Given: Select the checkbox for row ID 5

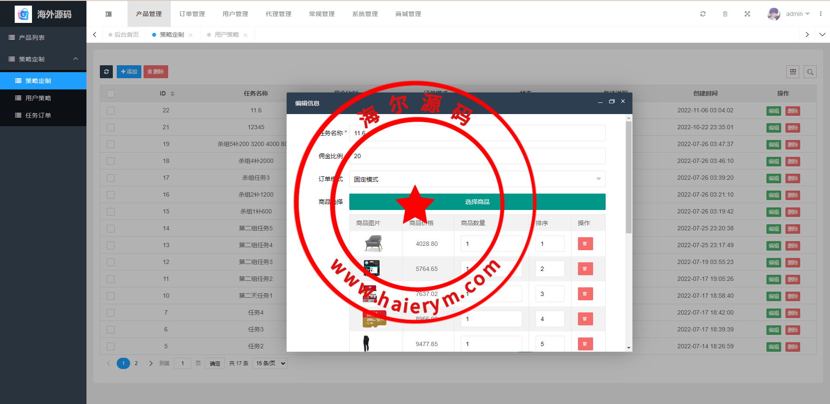Looking at the screenshot, I should [x=111, y=347].
